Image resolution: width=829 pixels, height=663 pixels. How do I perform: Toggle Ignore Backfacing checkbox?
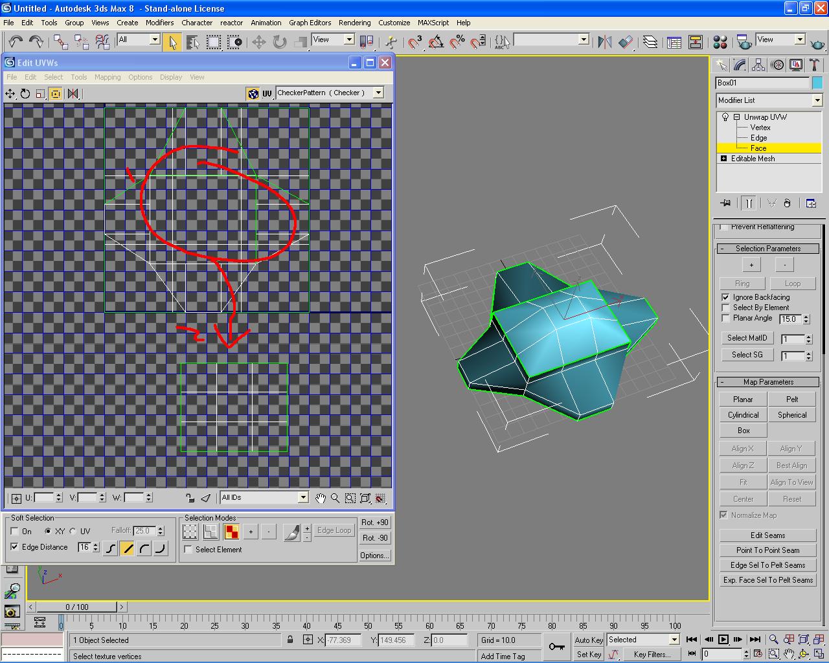[x=725, y=297]
